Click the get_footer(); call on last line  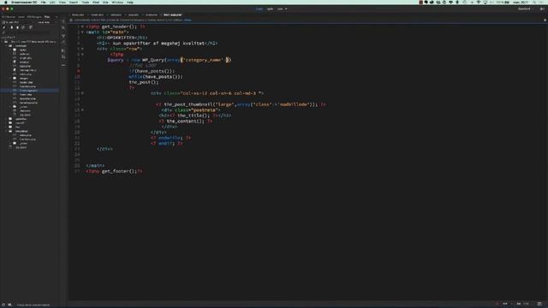119,171
